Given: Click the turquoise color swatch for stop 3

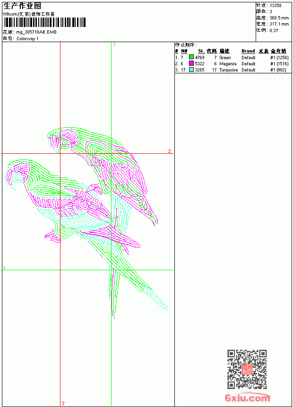Looking at the screenshot, I should 191,70.
